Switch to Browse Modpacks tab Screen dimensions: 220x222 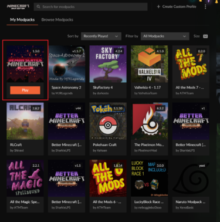coord(57,20)
